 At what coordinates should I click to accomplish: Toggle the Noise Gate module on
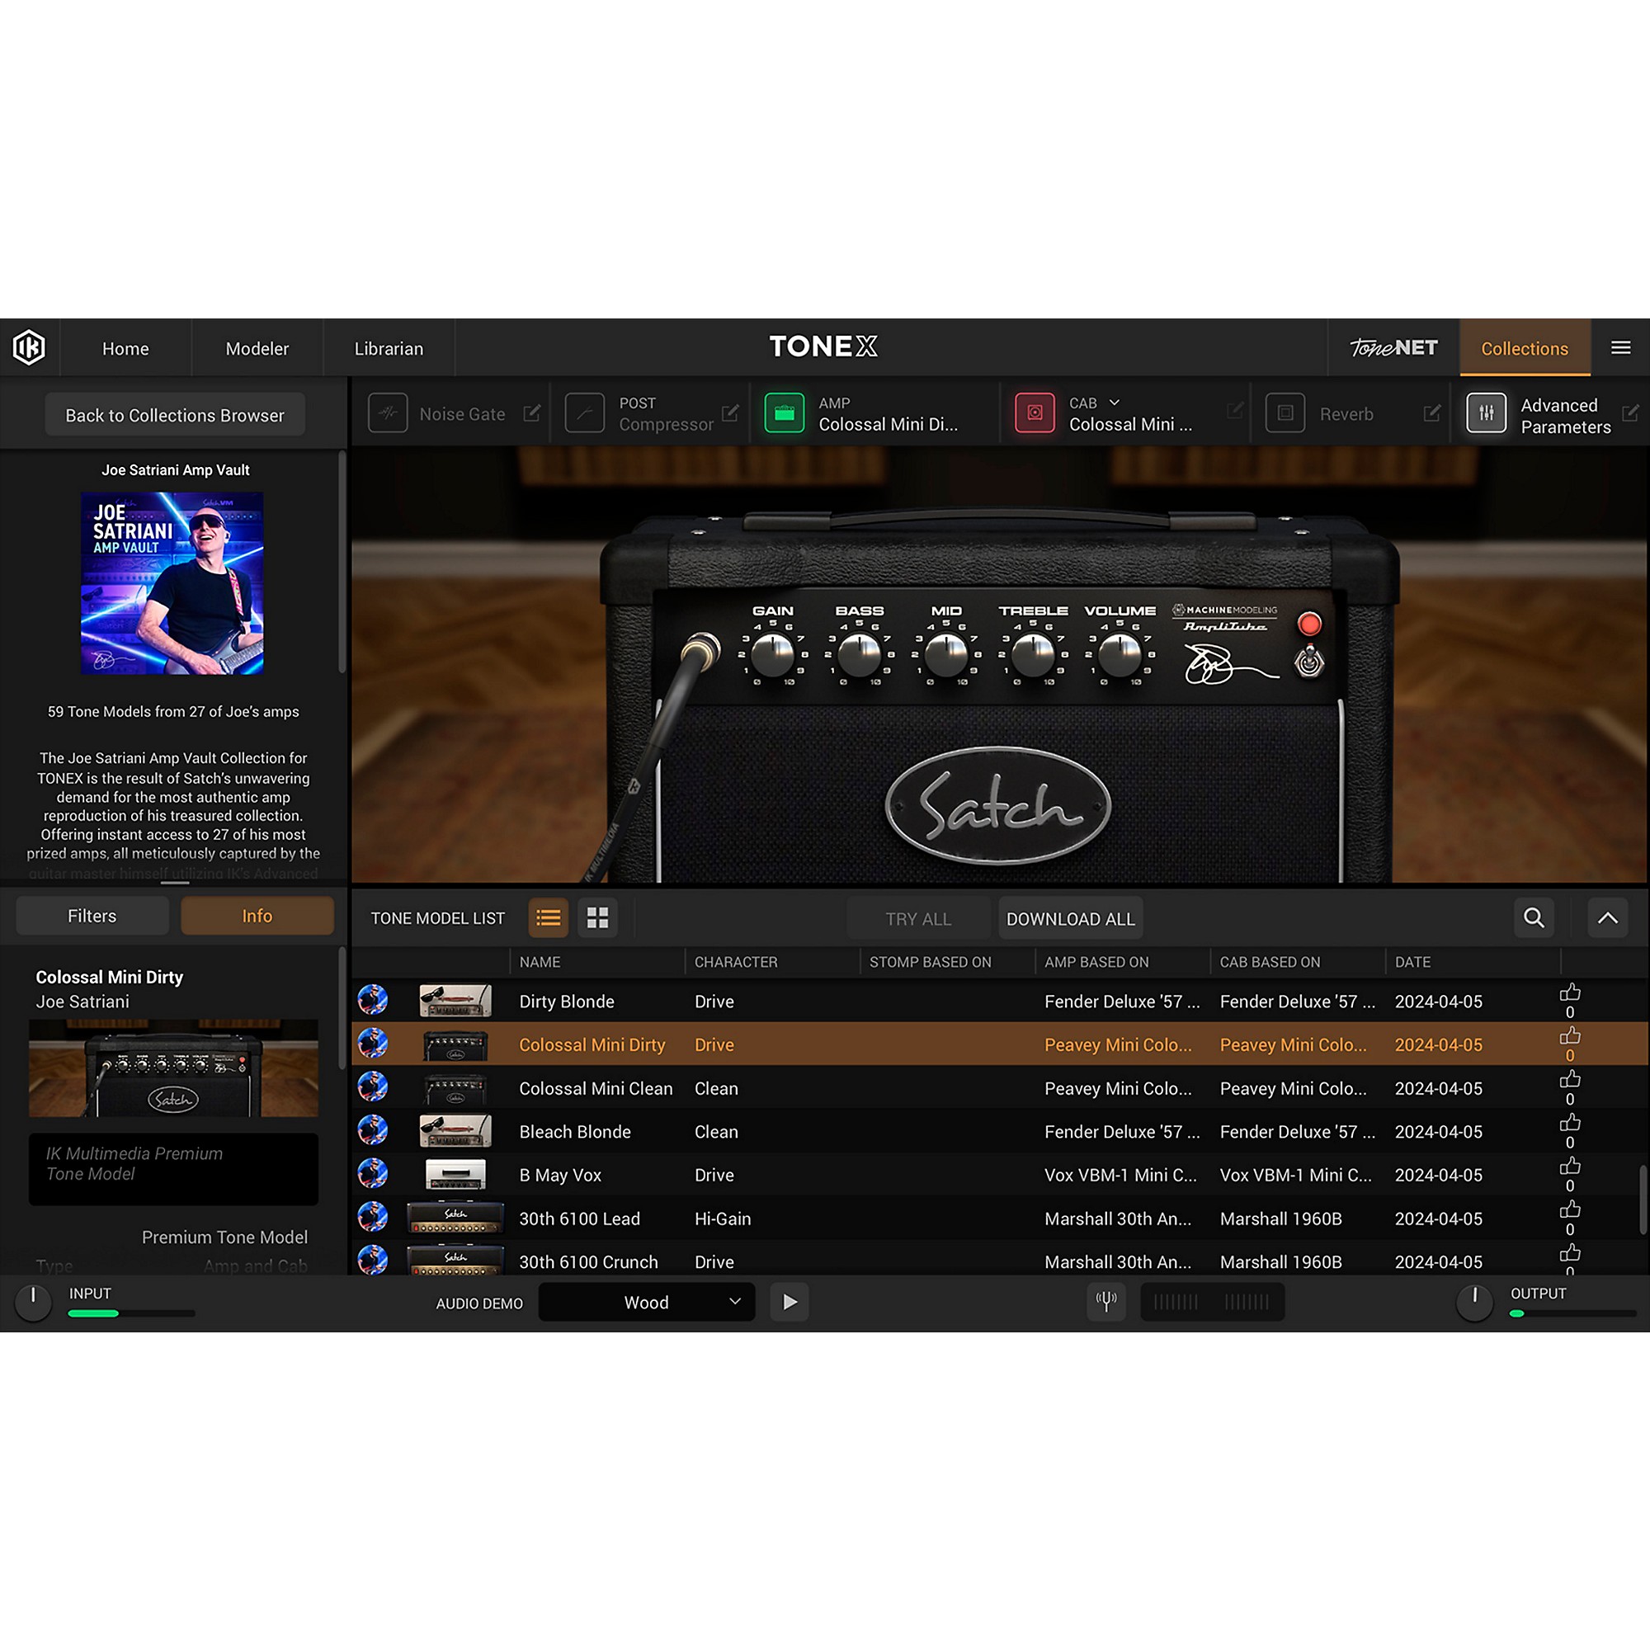388,413
